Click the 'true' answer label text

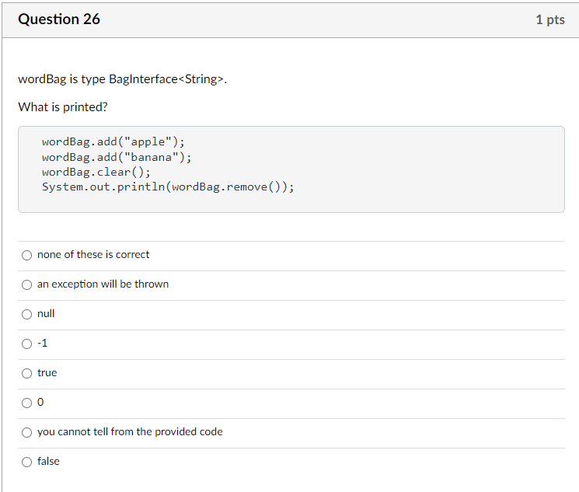47,373
